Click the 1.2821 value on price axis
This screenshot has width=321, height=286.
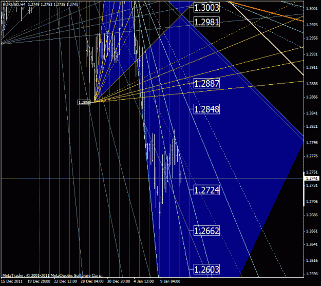(x=312, y=126)
